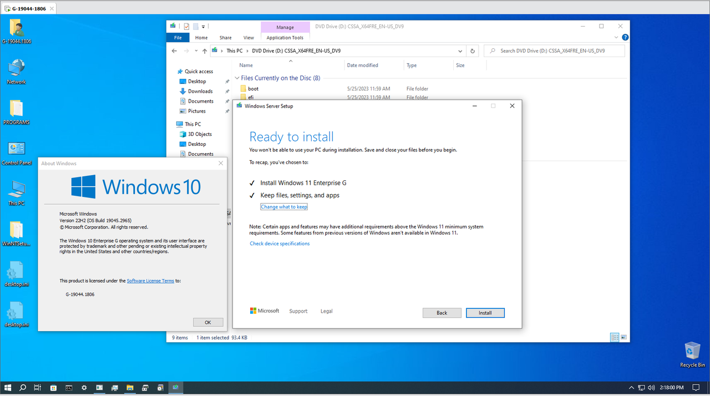Switch to details view layout icon
Viewport: 710px width, 396px height.
(x=615, y=337)
